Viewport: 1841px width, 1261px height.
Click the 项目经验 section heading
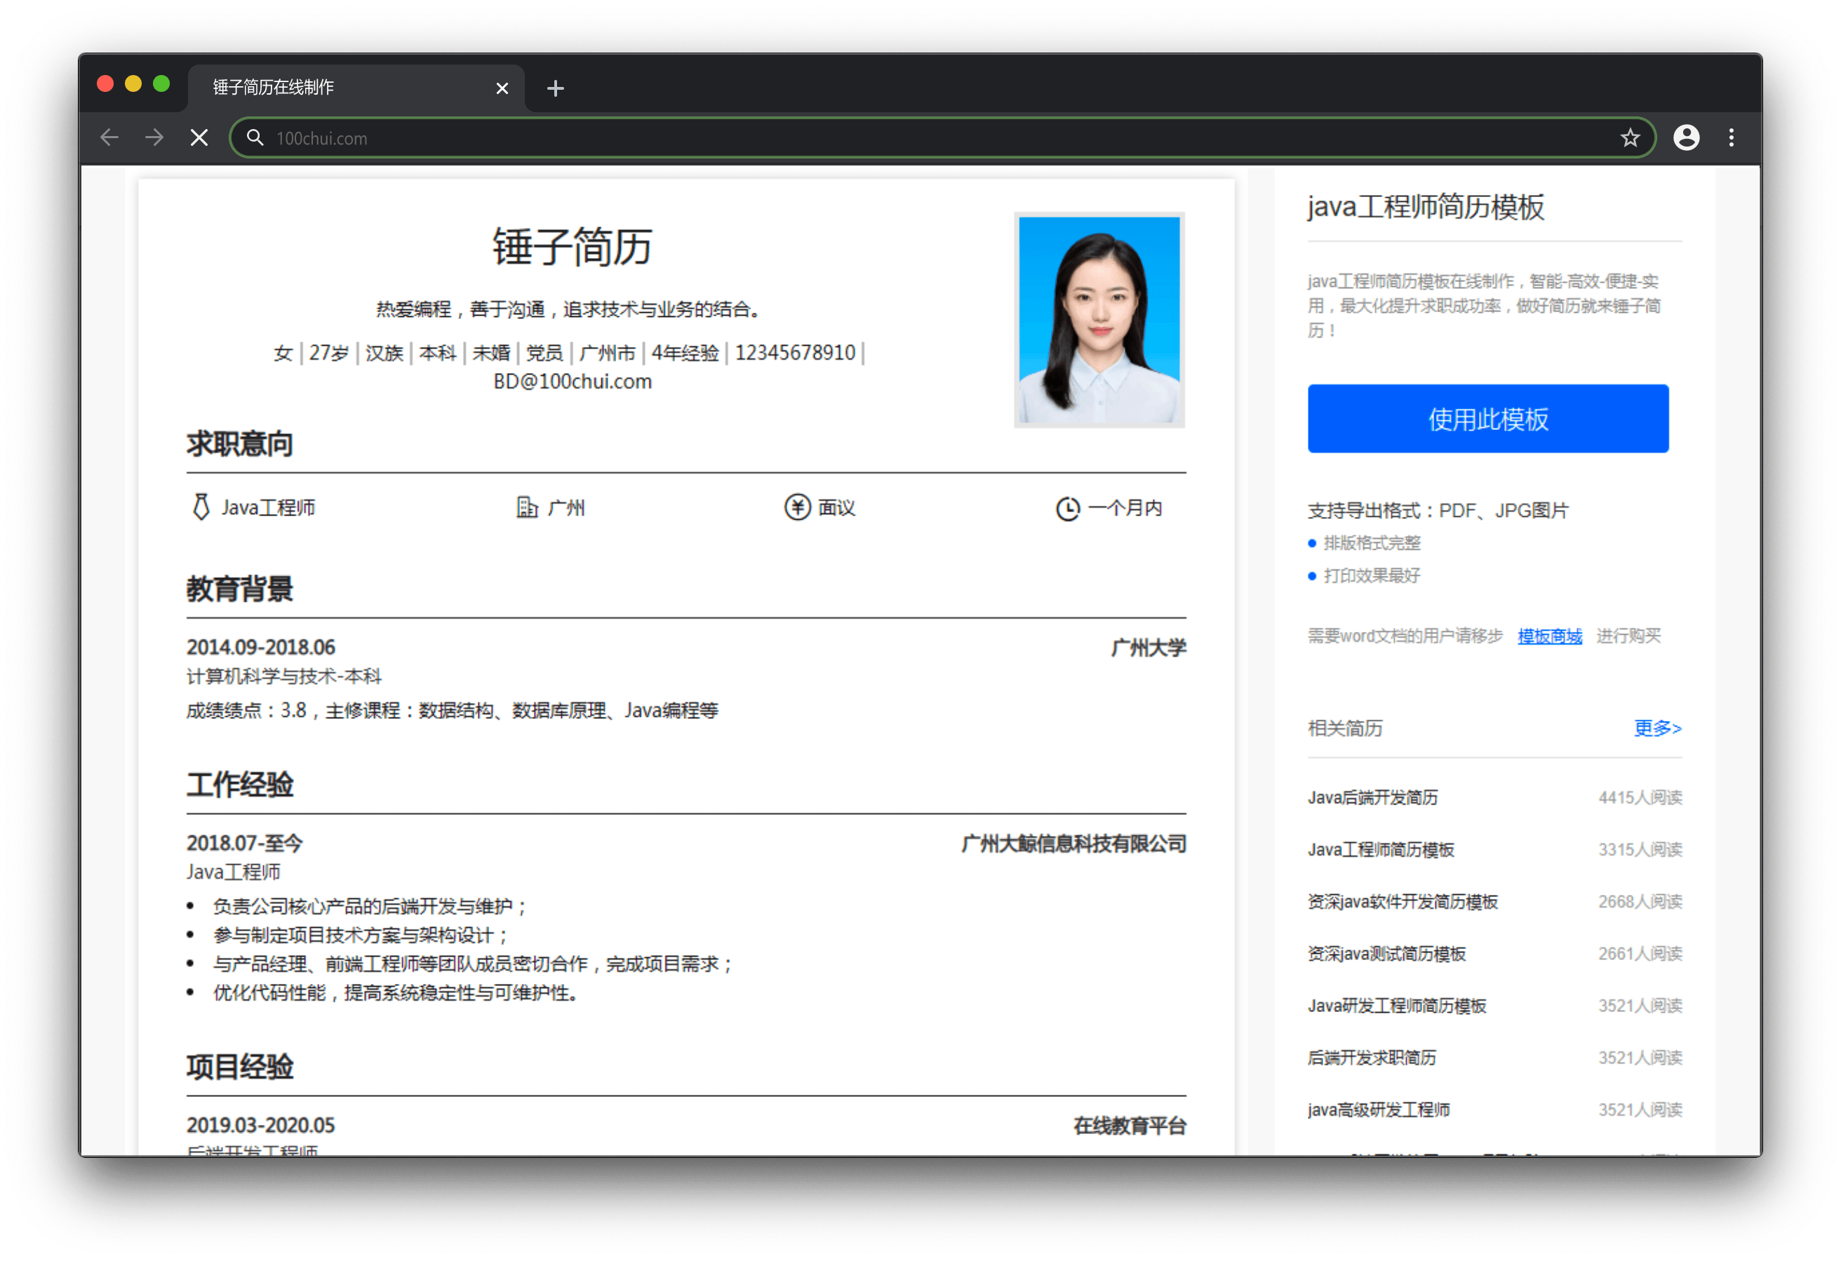tap(240, 1067)
